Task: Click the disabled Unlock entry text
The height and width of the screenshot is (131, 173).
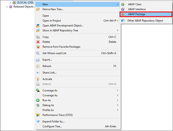Action: (x=47, y=84)
